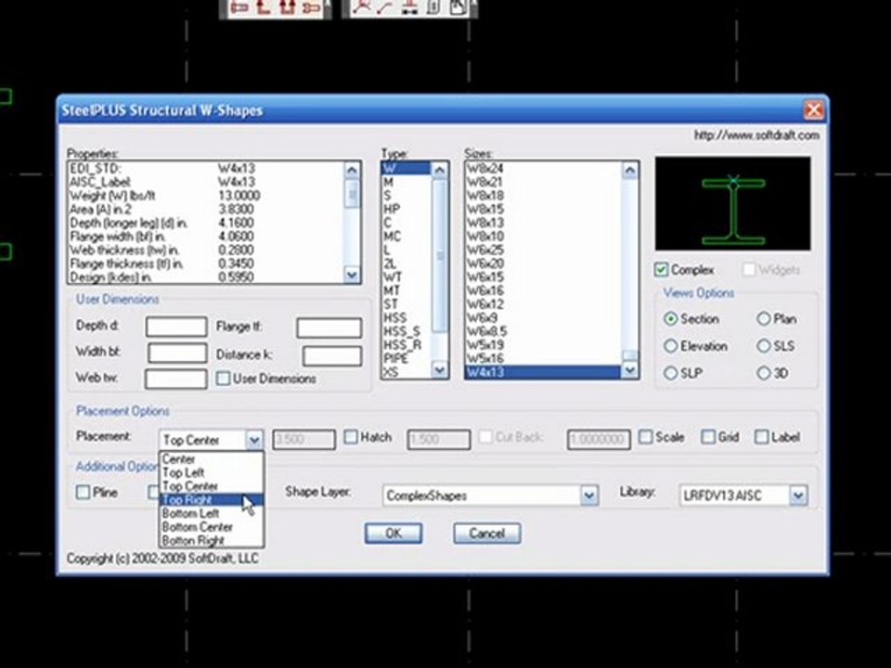
Task: Select the SLP view radio button
Action: click(670, 373)
